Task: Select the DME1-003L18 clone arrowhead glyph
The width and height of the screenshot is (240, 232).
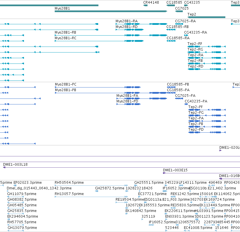Action: (4, 167)
